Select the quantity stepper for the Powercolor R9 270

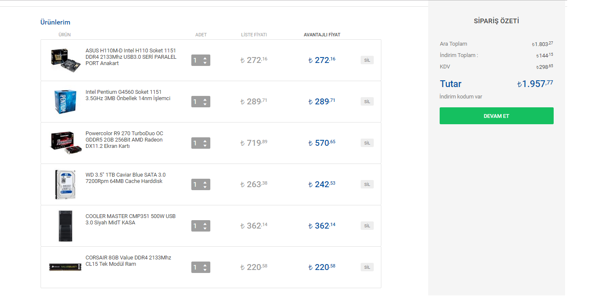[x=201, y=143]
